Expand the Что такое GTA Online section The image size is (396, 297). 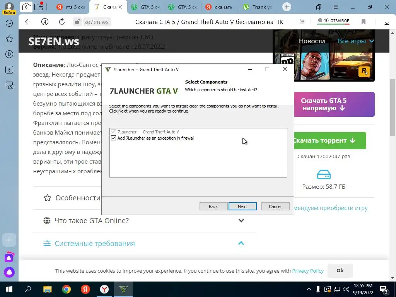tap(144, 220)
